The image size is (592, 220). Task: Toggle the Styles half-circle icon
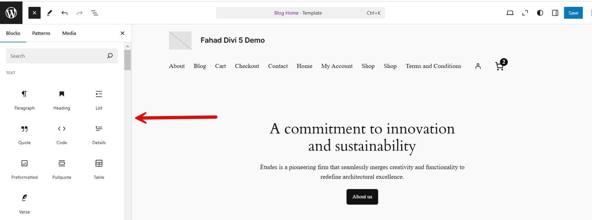point(540,13)
